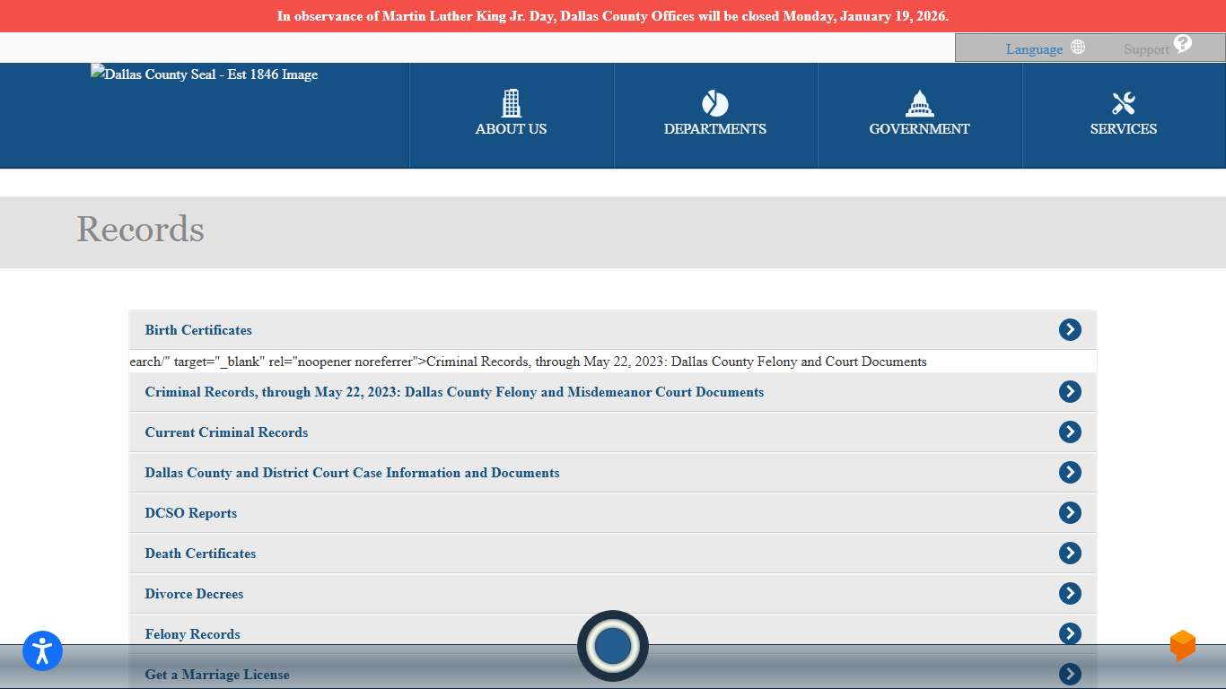Open the Services menu

point(1123,117)
